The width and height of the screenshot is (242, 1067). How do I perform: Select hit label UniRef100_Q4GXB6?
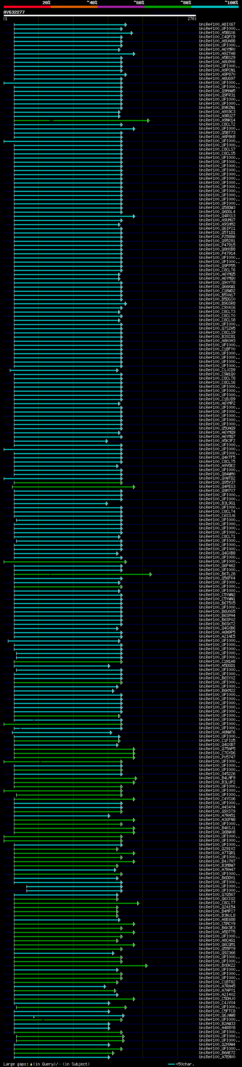coord(217,628)
